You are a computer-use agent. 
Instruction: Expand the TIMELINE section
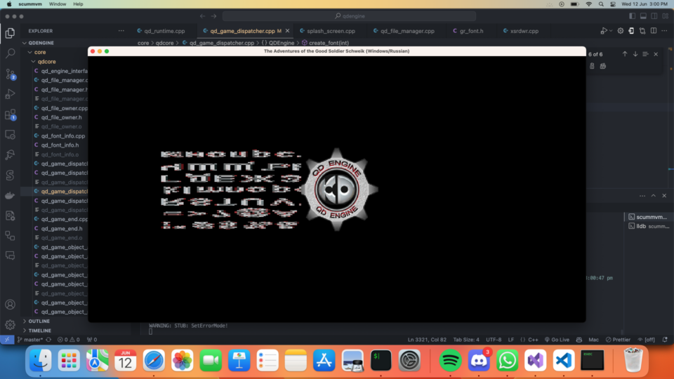pyautogui.click(x=39, y=331)
